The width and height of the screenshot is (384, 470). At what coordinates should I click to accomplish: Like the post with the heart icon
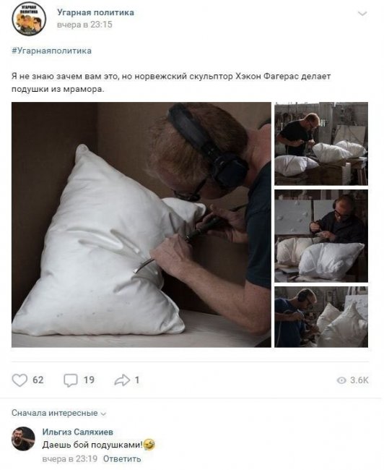tap(19, 380)
